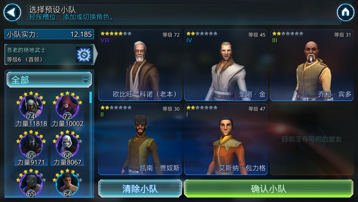
Task: Tap the 欧比旺·科诺 (老本) squad slot
Action: coord(140,65)
